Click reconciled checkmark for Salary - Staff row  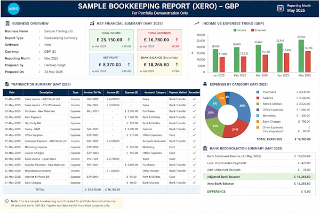194,129
